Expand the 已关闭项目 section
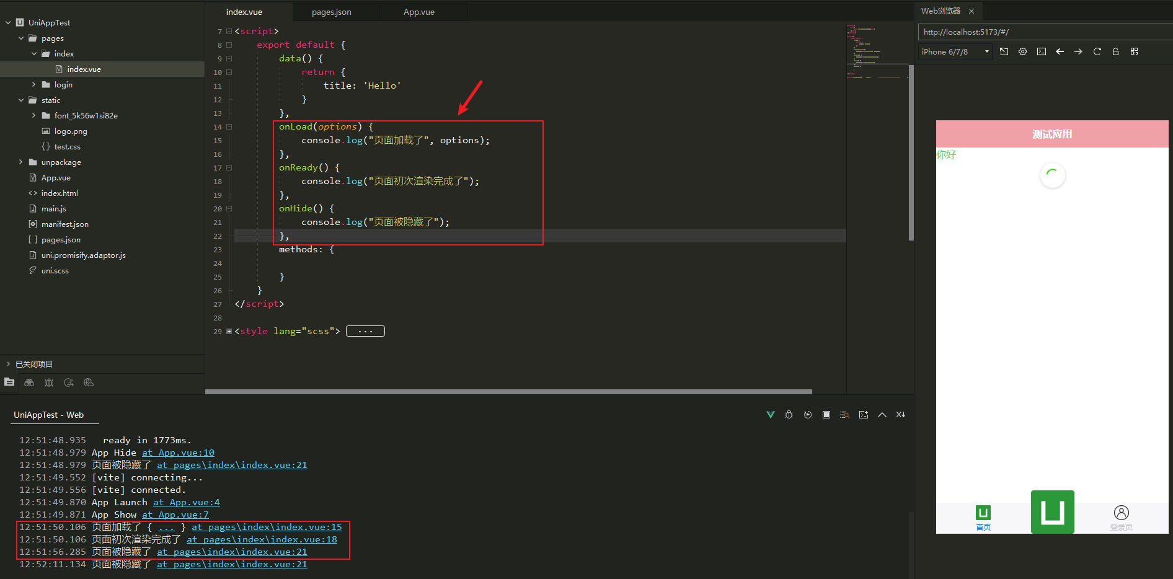Viewport: 1173px width, 579px height. tap(8, 364)
